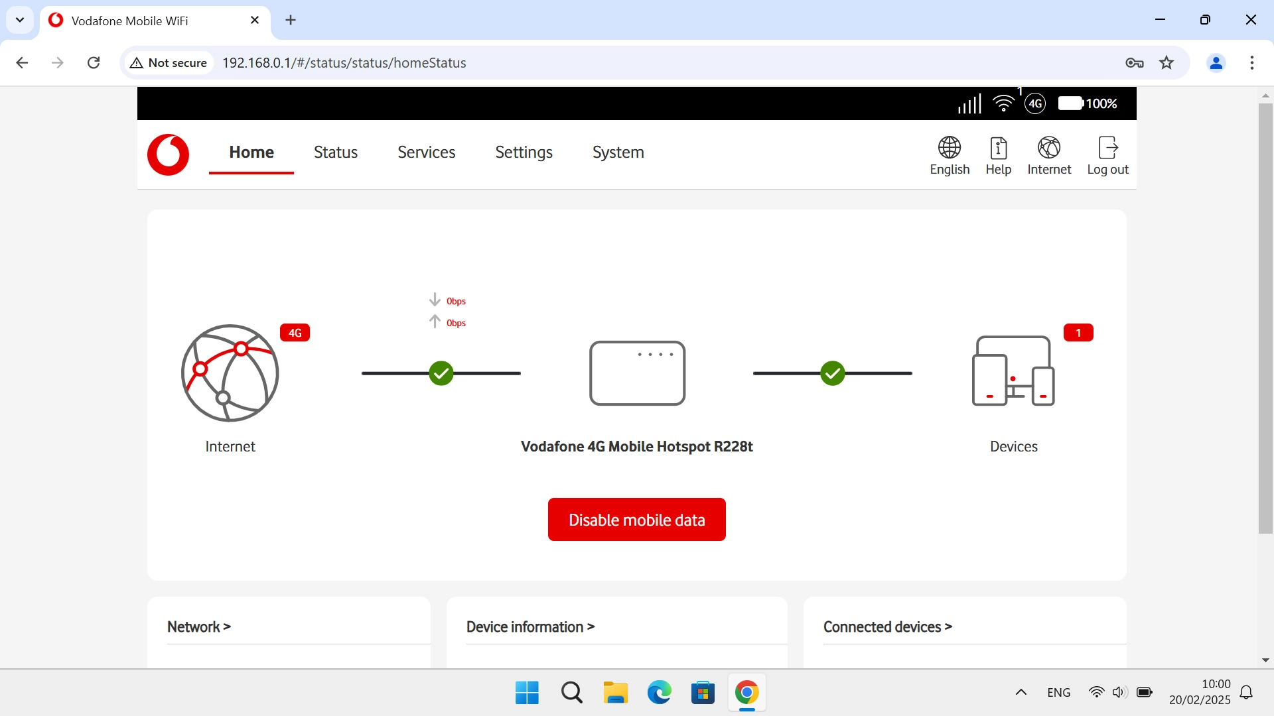Open the Status tab
Screen dimensions: 1274x716
[336, 152]
